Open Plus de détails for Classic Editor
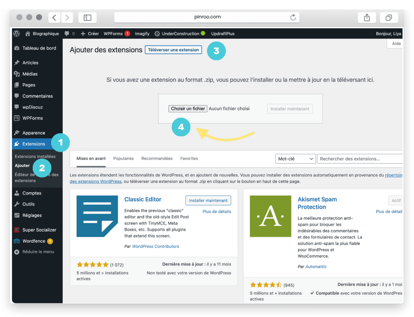Image resolution: width=414 pixels, height=317 pixels. coord(217,212)
